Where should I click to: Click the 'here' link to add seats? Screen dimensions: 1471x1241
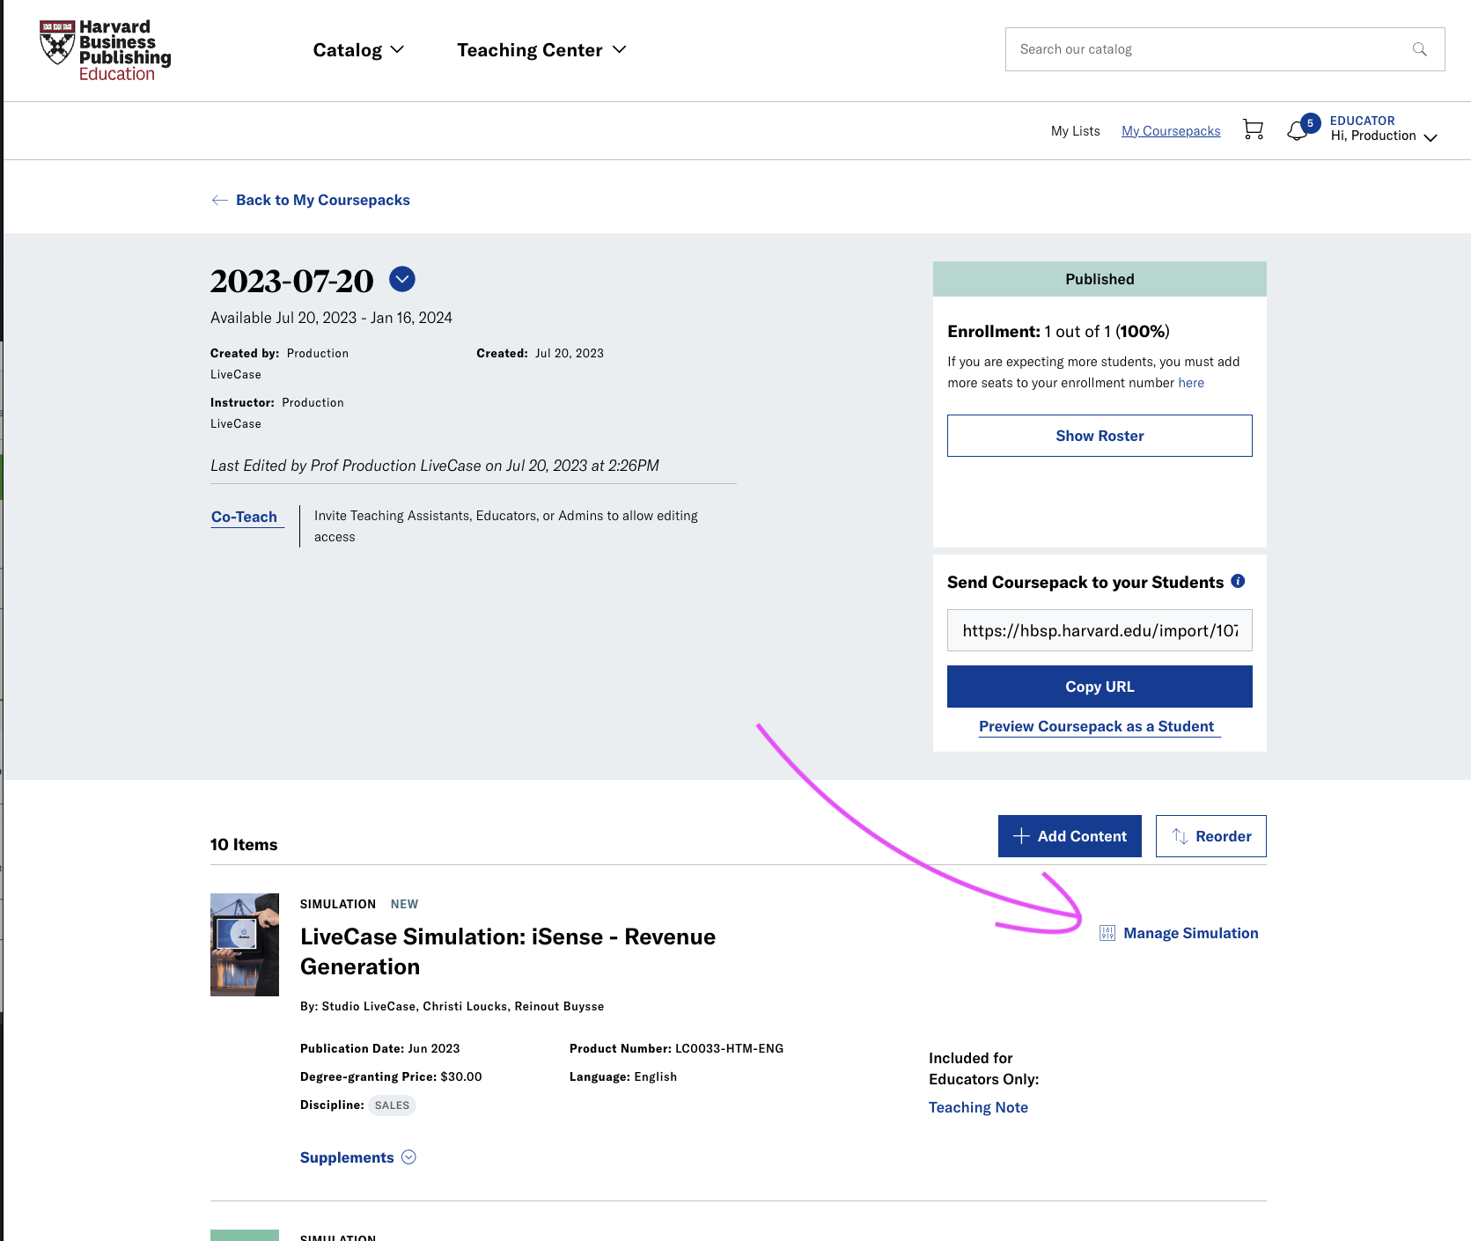tap(1191, 383)
